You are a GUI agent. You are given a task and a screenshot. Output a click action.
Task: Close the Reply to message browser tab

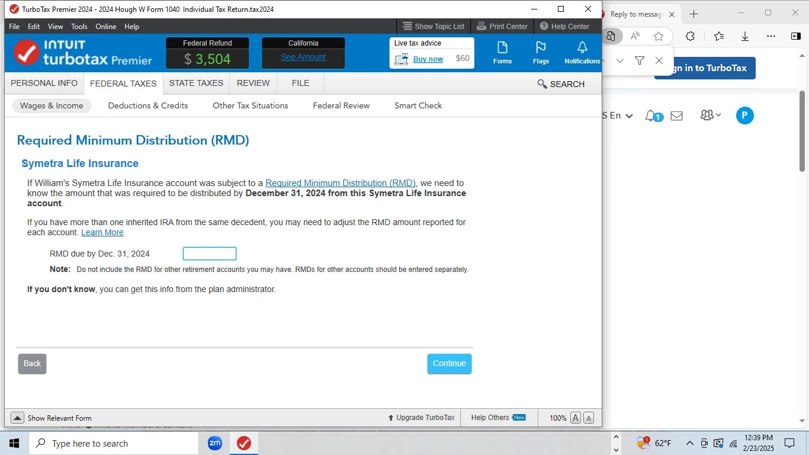coord(672,14)
